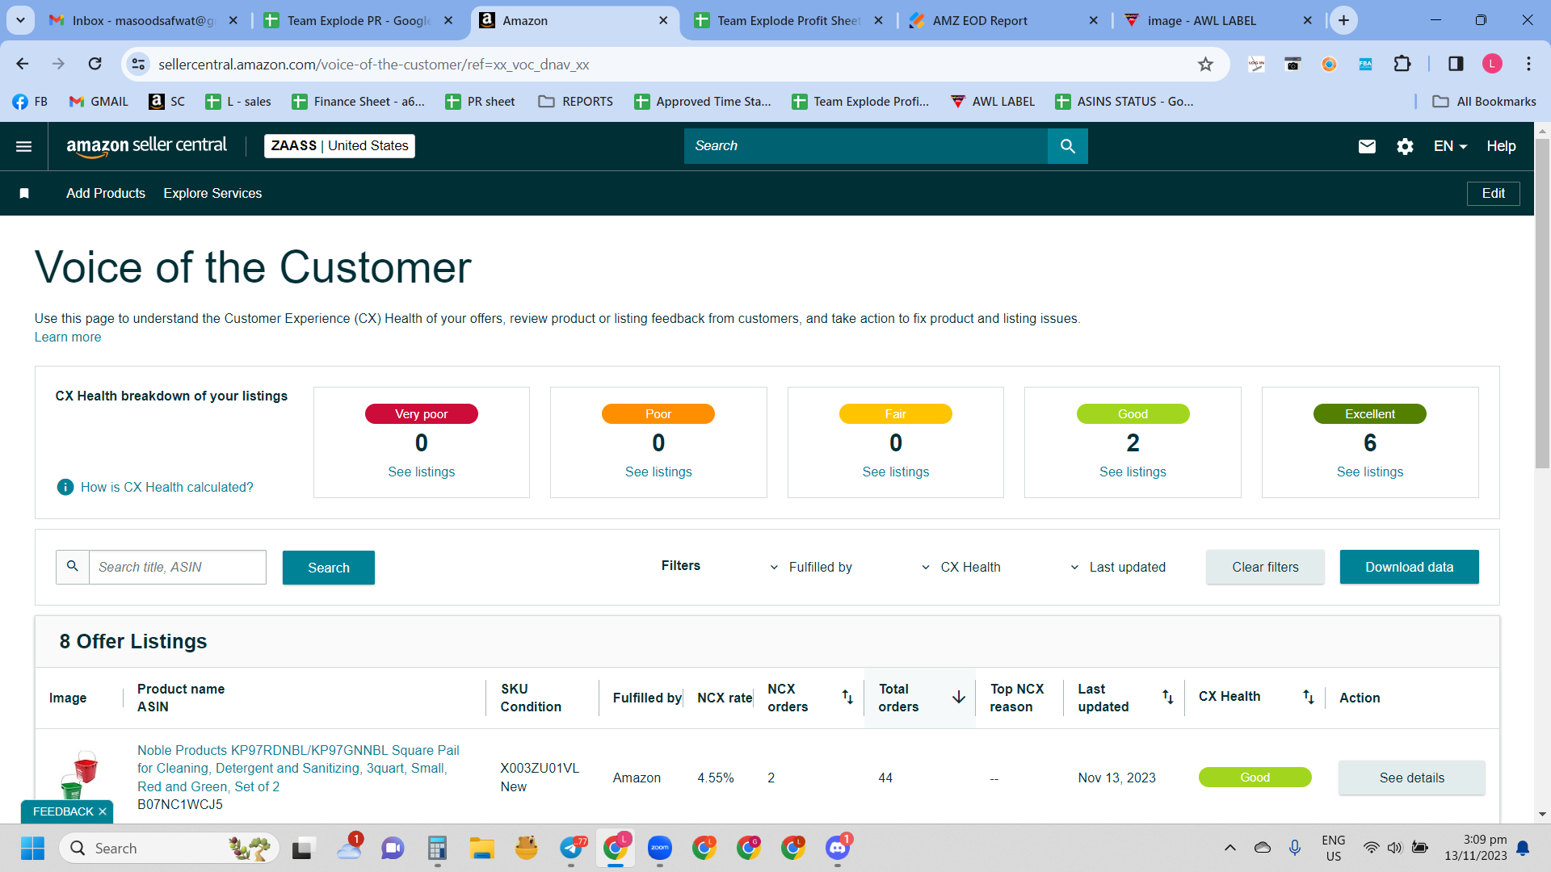Click the Edit button in navigation bar
This screenshot has width=1551, height=872.
[1493, 194]
